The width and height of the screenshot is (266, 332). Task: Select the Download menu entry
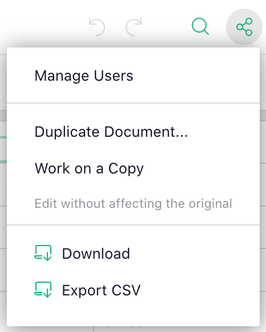pyautogui.click(x=133, y=253)
